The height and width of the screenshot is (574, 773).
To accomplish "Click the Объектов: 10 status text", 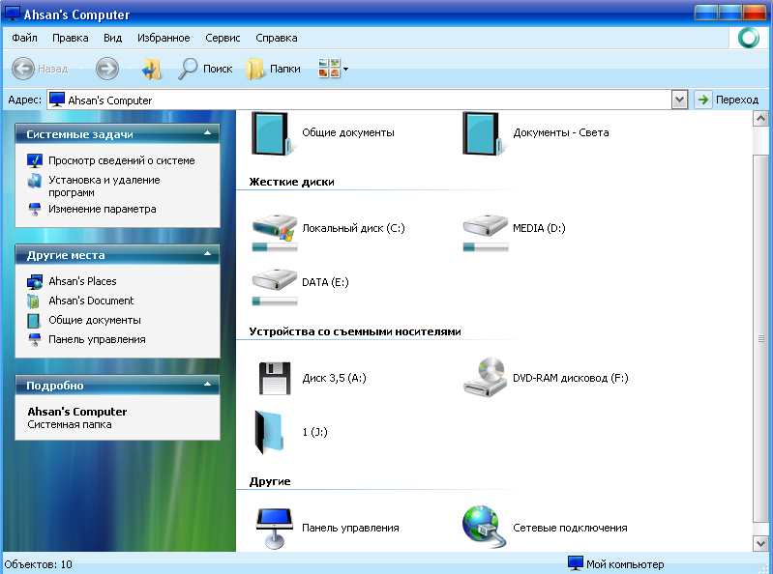I will click(x=39, y=564).
